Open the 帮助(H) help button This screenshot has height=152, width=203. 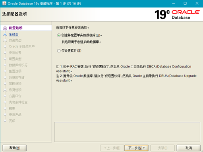(x=15, y=148)
